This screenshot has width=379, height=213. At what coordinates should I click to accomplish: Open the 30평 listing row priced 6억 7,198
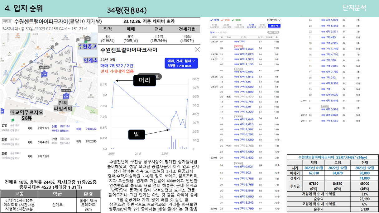26,156
